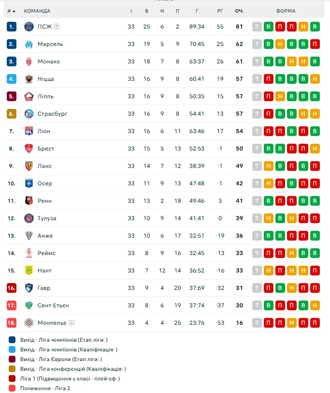Click Гавр's red rank 16 badge
Screen dimensions: 330x393
[12, 288]
